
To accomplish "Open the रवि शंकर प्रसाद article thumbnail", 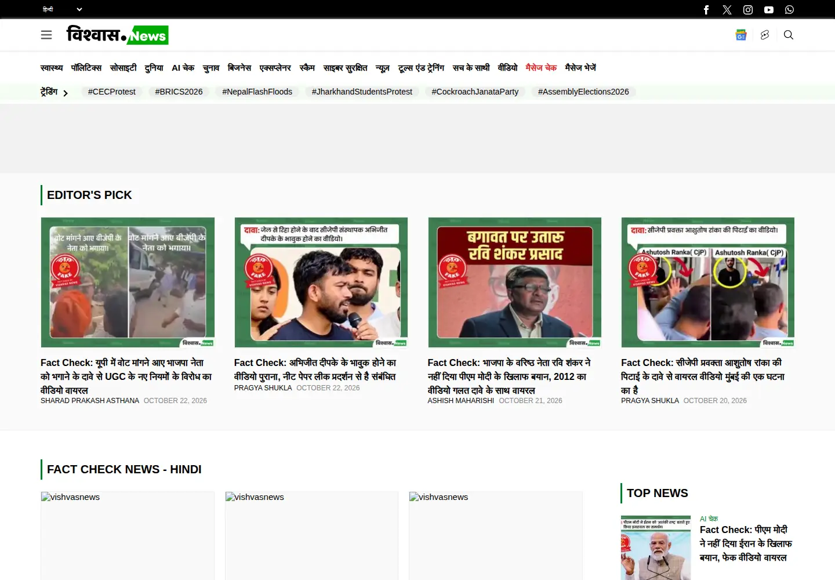I will point(515,282).
